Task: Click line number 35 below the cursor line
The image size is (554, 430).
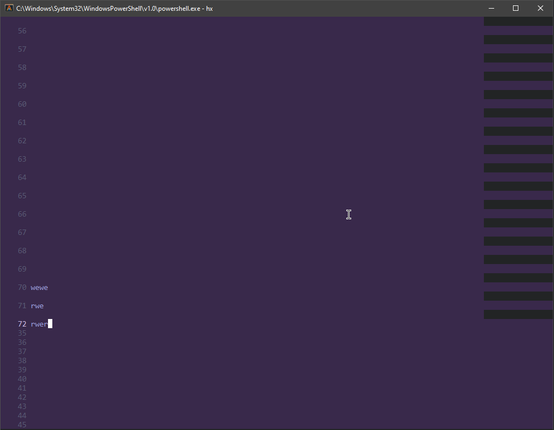Action: (22, 333)
